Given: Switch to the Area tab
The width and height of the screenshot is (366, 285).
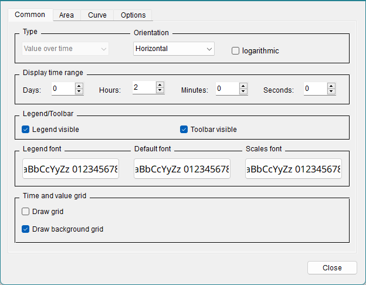Looking at the screenshot, I should [x=66, y=15].
